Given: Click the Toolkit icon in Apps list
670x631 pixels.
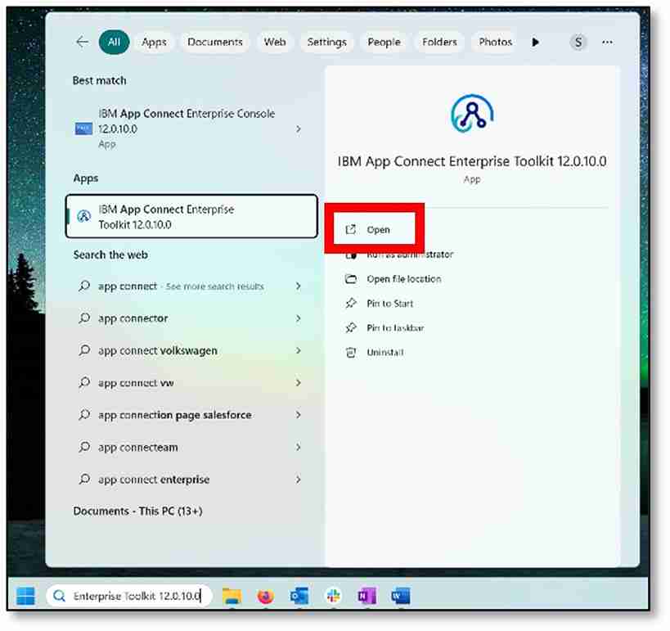Looking at the screenshot, I should tap(83, 216).
